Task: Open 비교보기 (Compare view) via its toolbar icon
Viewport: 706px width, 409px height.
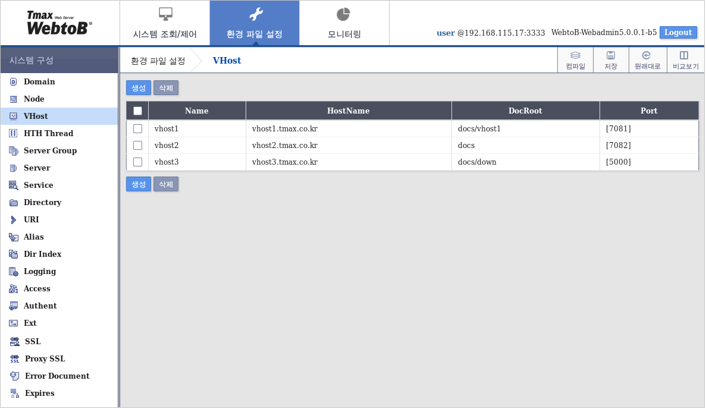Action: tap(683, 59)
